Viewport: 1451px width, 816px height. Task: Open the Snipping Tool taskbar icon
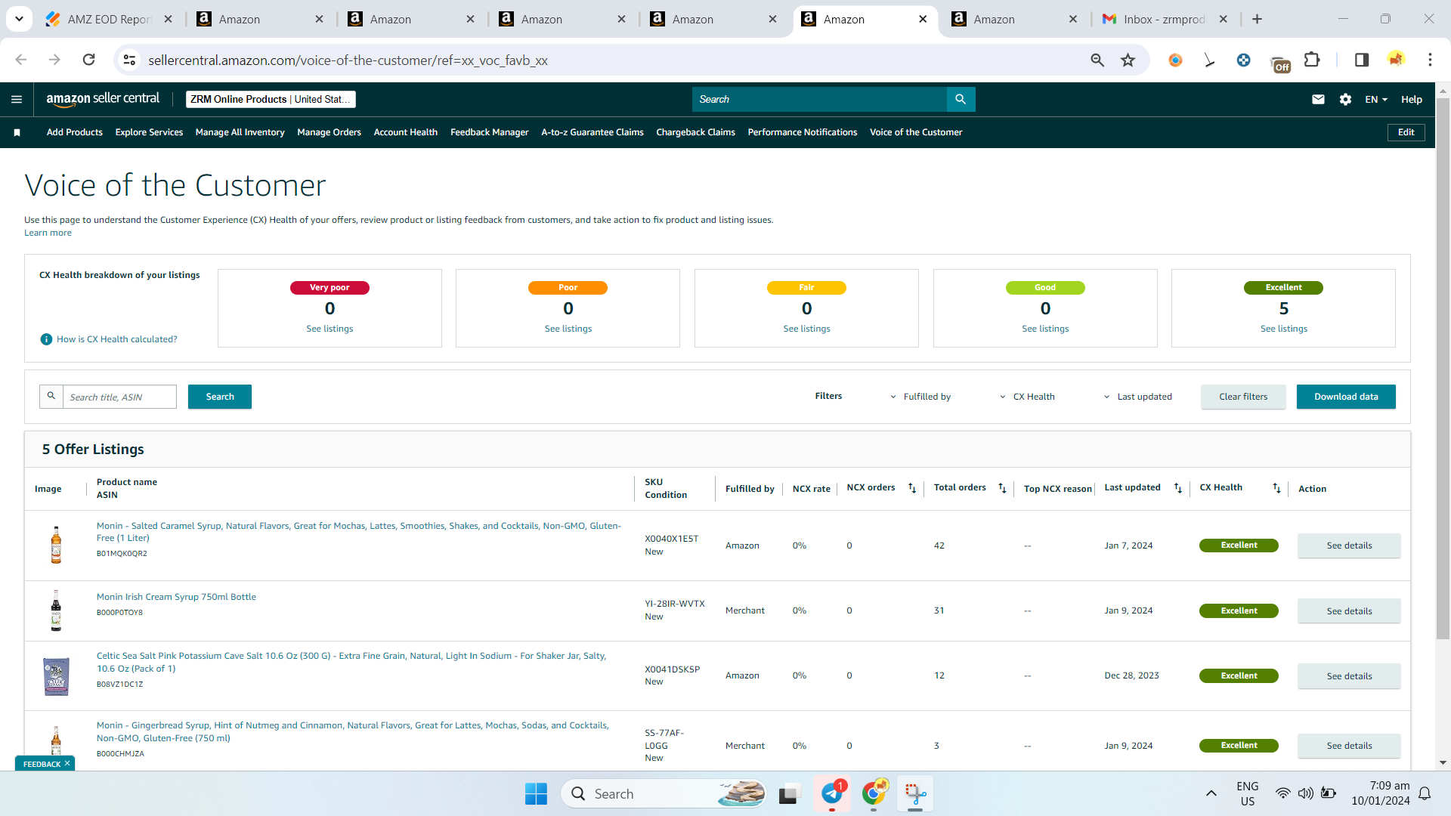coord(915,793)
